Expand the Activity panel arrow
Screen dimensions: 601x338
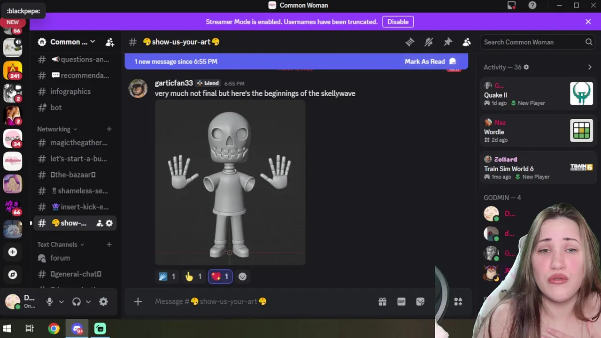590,67
